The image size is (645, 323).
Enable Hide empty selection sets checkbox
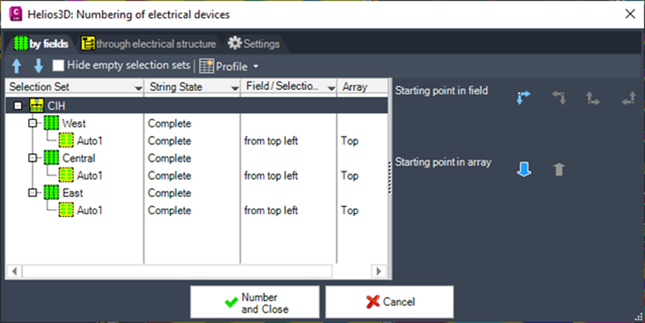(x=59, y=66)
